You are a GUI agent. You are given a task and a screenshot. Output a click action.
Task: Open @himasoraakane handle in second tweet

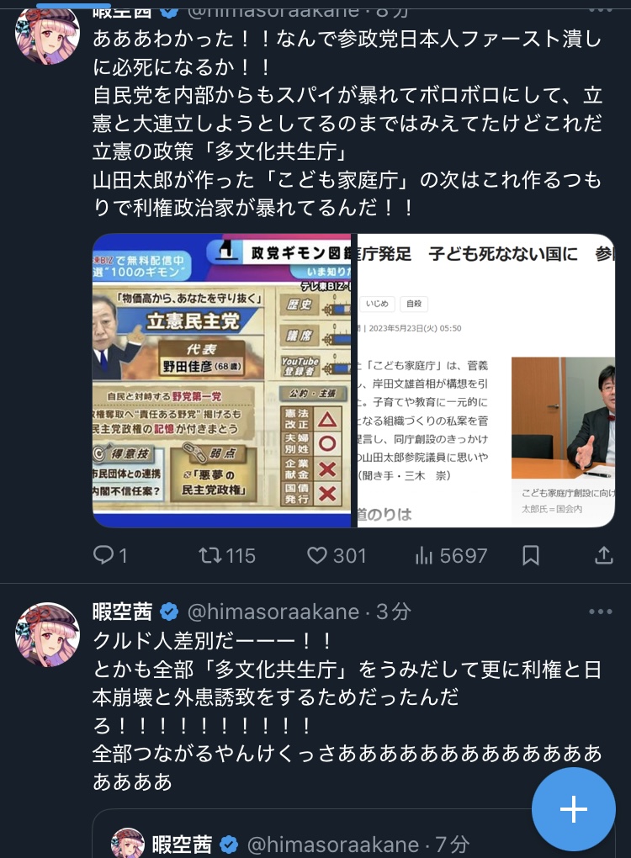(x=273, y=612)
